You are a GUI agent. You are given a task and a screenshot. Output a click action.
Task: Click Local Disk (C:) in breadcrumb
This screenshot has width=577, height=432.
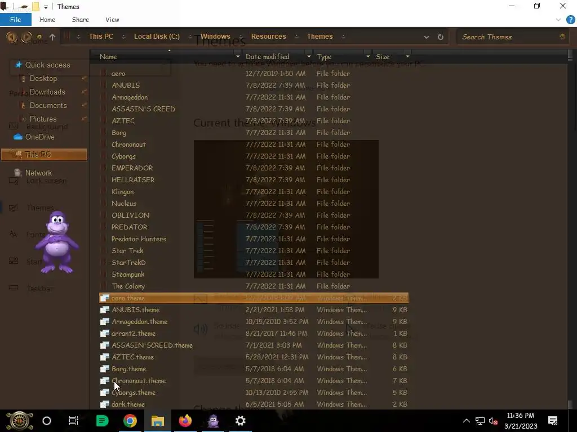[157, 37]
